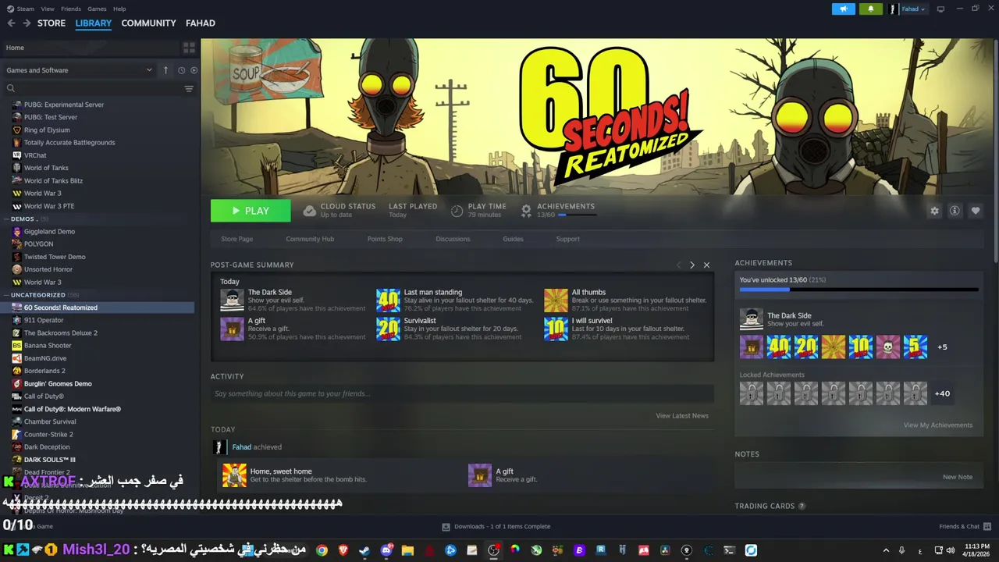Click the View My Achievements link
The image size is (999, 562).
938,425
